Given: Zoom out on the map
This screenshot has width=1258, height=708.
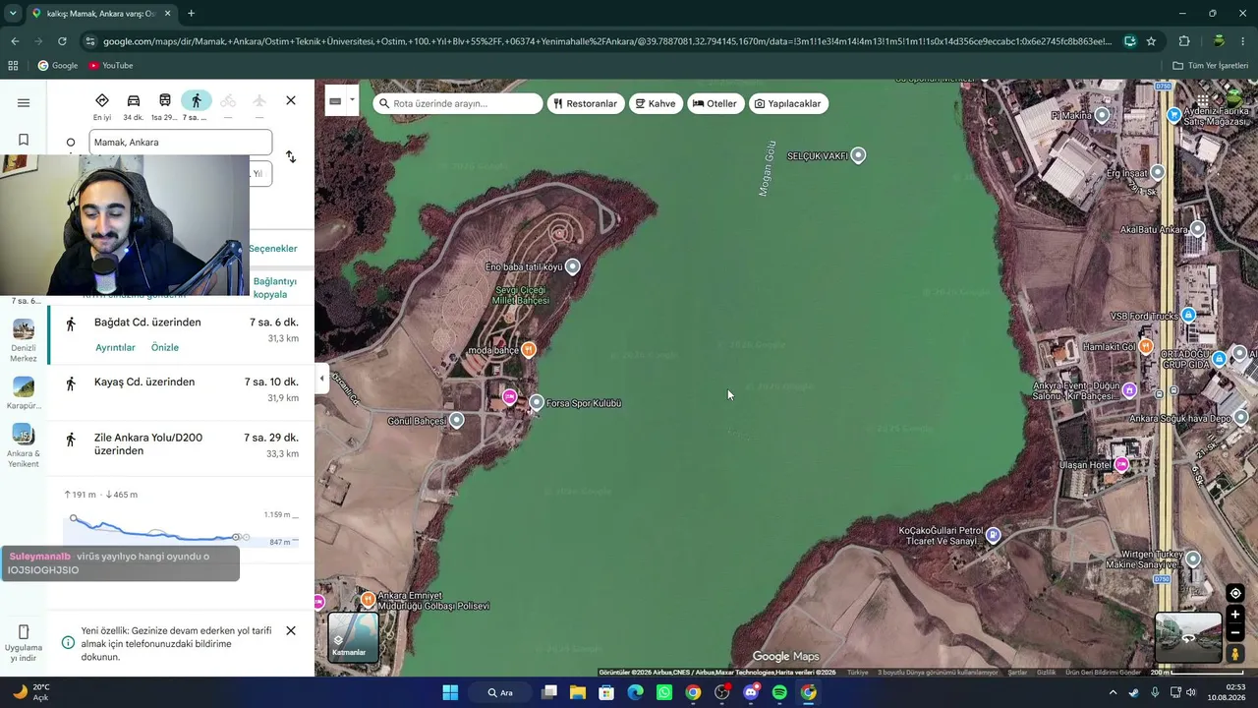Looking at the screenshot, I should pos(1235,633).
